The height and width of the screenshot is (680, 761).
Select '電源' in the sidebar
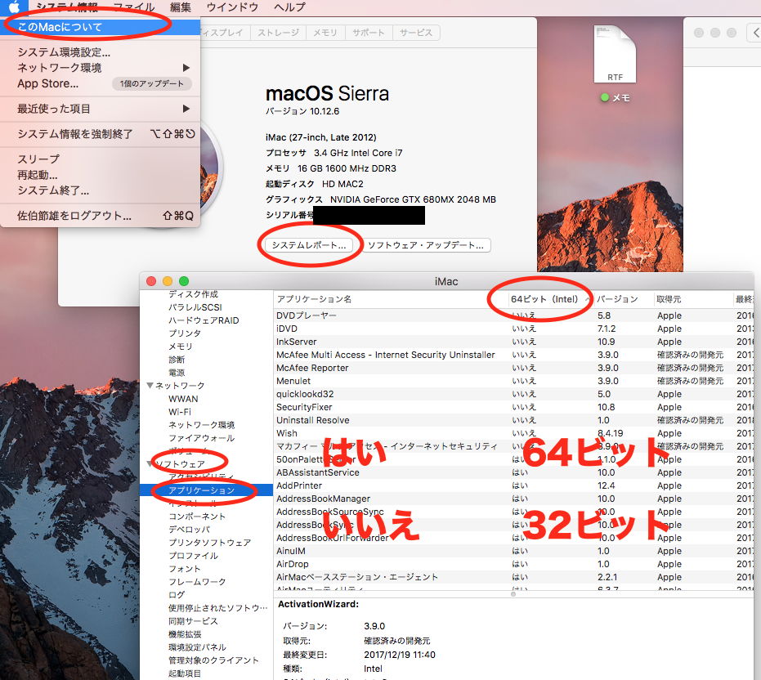tap(177, 373)
